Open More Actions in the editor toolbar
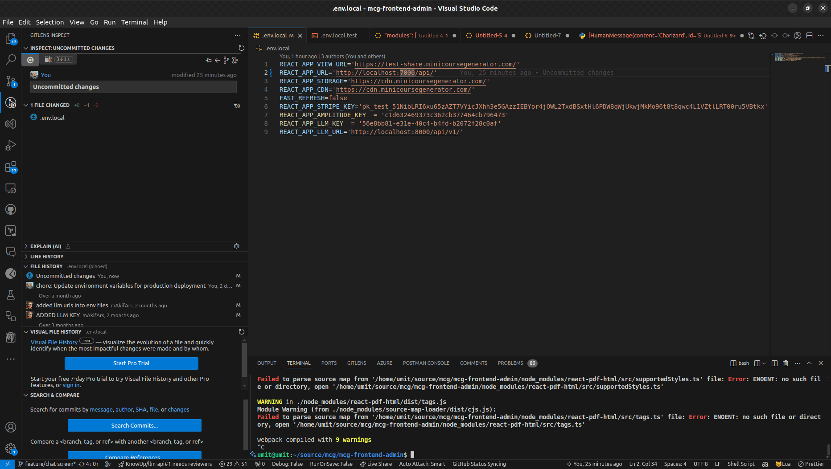 (x=821, y=36)
